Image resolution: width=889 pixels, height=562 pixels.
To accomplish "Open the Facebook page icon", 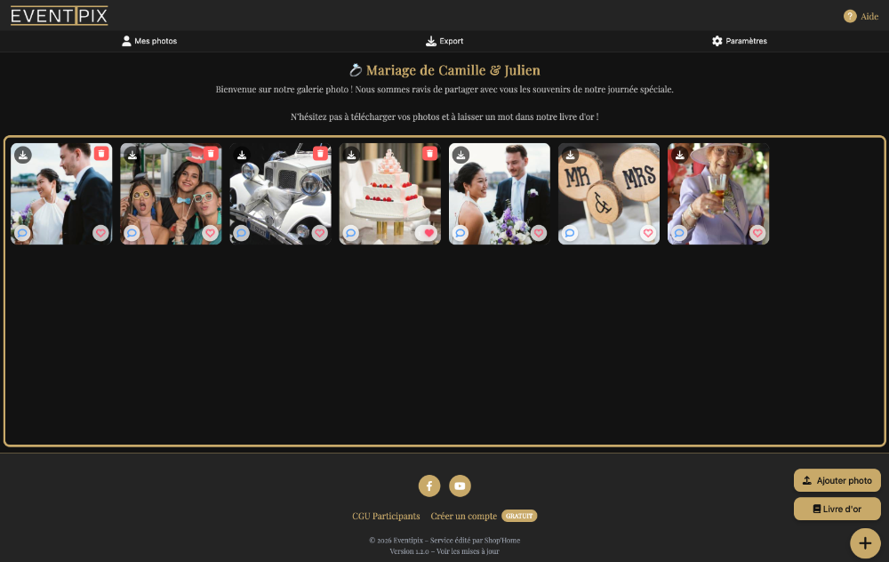I will pyautogui.click(x=429, y=486).
